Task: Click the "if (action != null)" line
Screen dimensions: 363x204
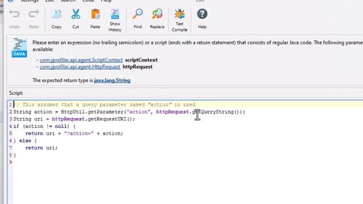Action: (x=44, y=126)
